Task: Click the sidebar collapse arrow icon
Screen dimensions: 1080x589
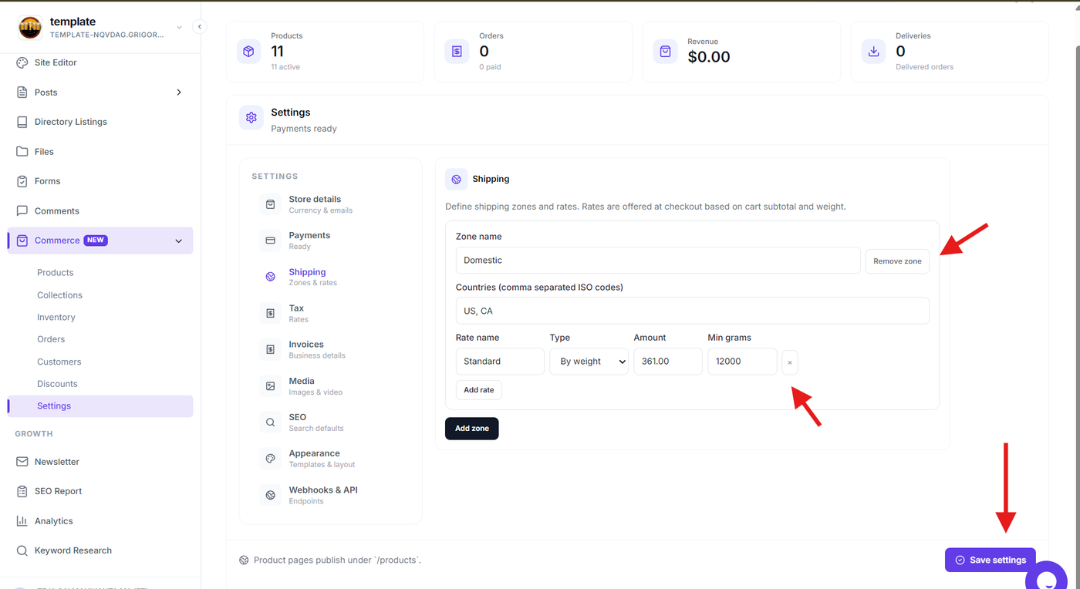Action: point(200,27)
